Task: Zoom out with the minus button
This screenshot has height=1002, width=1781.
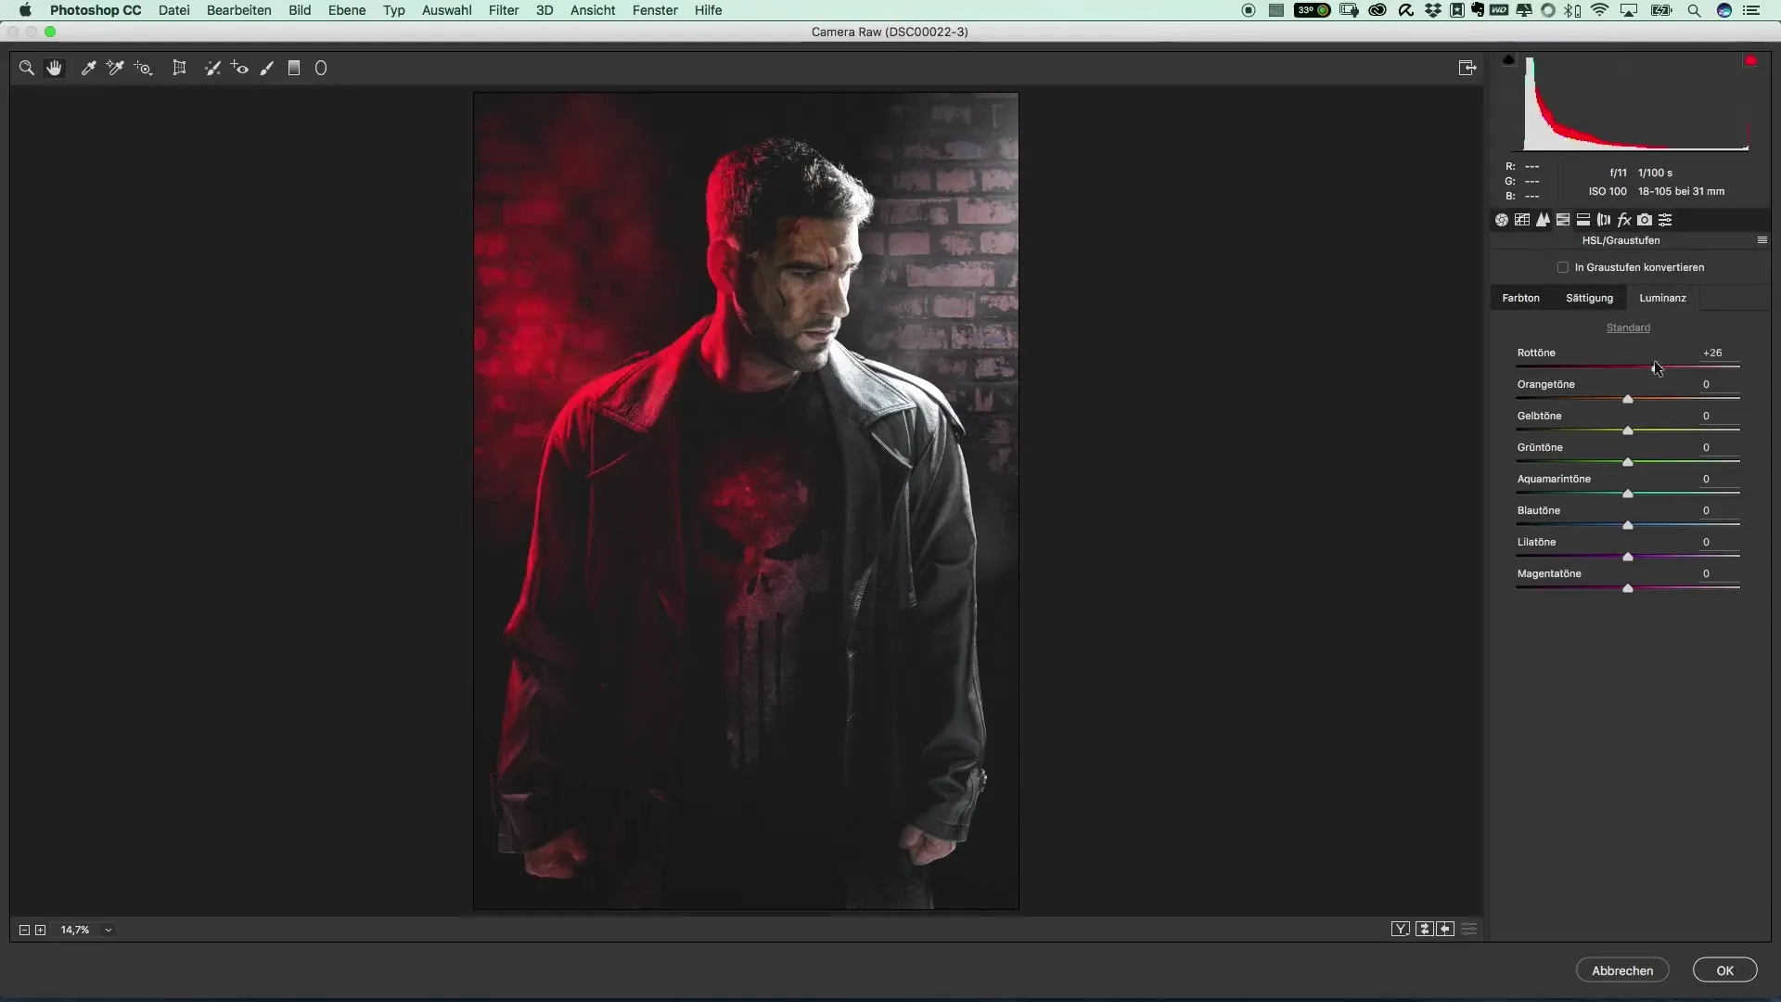Action: coord(24,930)
